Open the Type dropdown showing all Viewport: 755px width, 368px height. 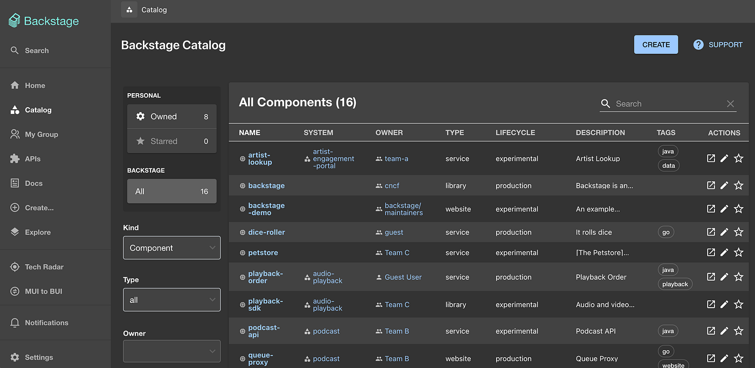pos(171,300)
